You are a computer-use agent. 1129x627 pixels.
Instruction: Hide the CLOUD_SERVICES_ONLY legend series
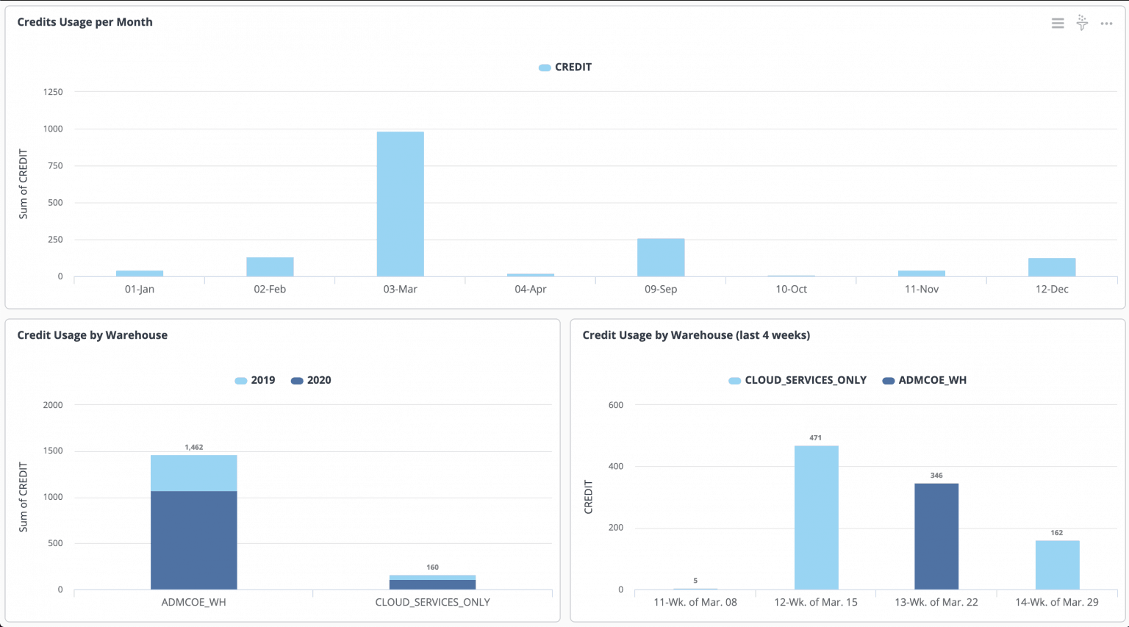pos(797,380)
